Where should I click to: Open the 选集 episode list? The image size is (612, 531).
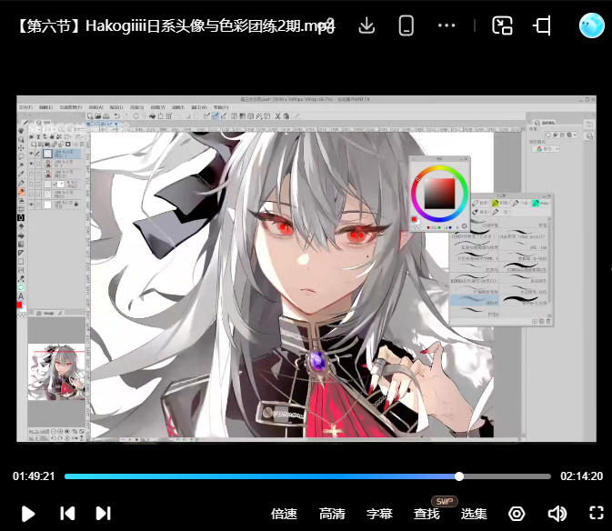(474, 514)
